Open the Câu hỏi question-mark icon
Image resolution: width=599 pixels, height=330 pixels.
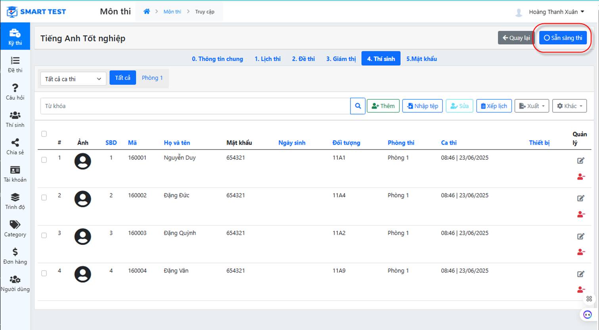(x=15, y=88)
